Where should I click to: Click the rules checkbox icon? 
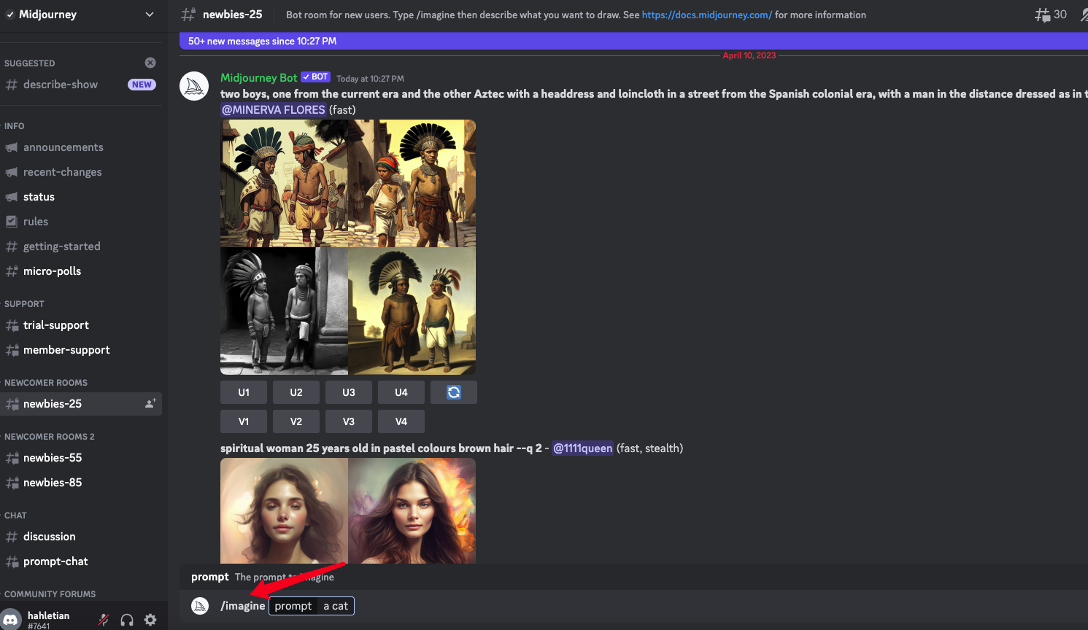coord(12,222)
